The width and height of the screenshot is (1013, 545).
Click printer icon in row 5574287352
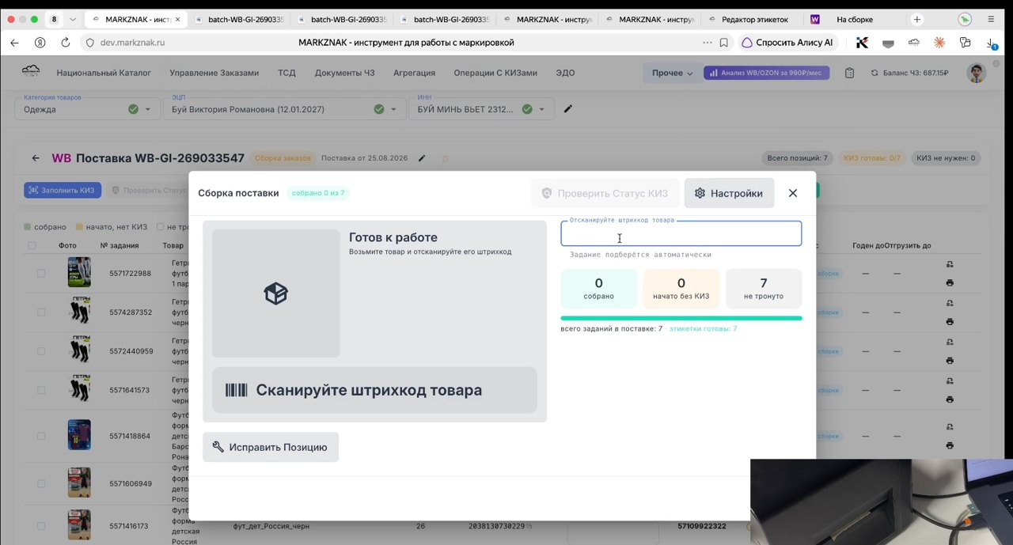point(950,322)
